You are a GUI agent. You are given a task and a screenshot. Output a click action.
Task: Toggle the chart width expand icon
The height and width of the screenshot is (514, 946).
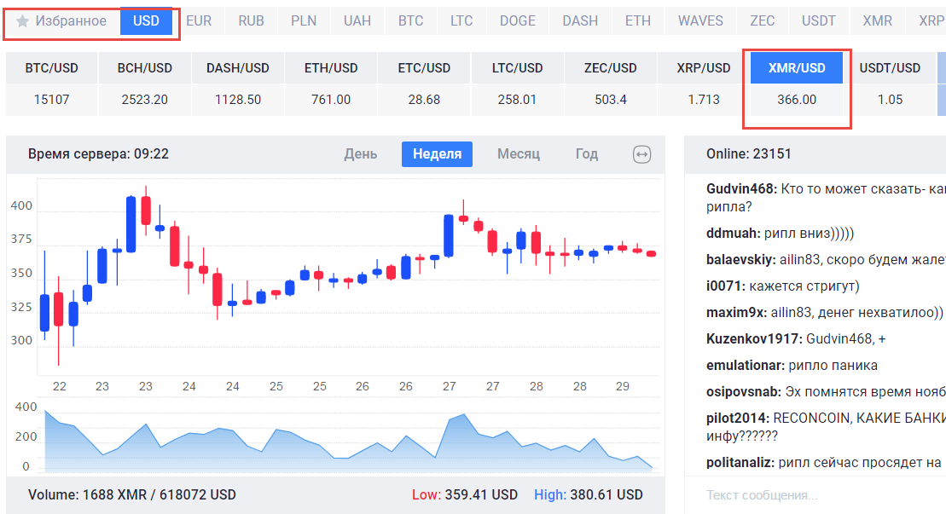pyautogui.click(x=641, y=154)
